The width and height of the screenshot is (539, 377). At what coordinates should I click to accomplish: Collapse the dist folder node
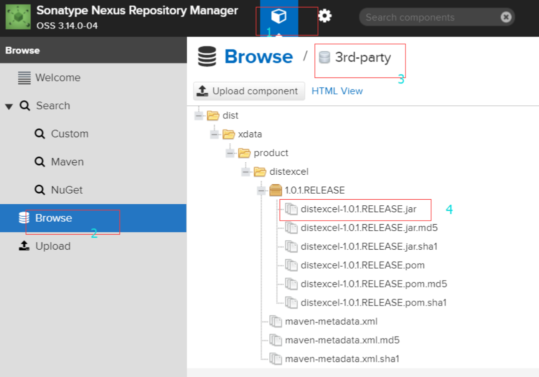coord(198,116)
